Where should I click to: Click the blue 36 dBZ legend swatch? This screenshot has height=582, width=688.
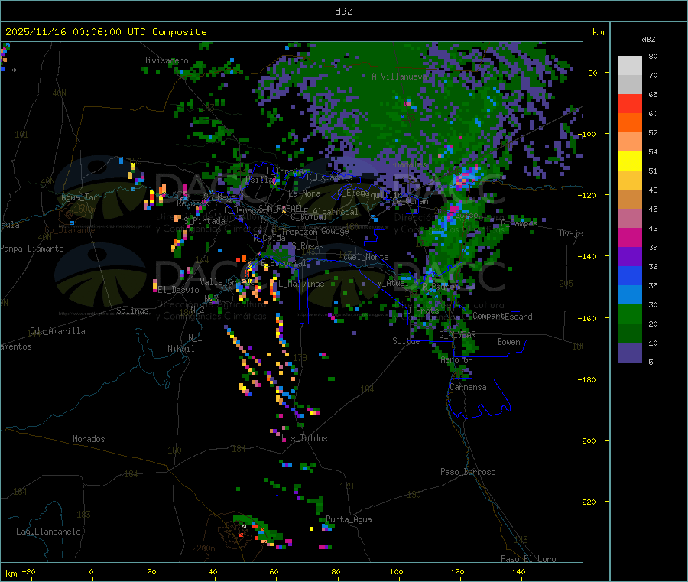pyautogui.click(x=630, y=275)
